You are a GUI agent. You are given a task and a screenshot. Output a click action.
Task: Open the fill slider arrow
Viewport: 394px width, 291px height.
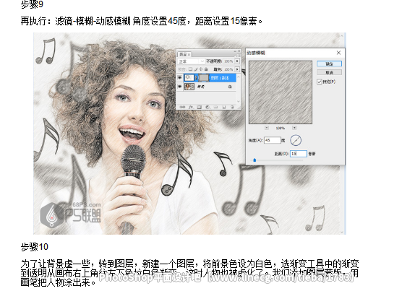237,69
